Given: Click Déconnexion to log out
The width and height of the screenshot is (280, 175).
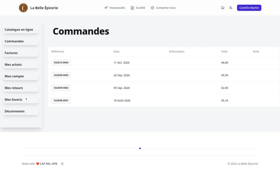Looking at the screenshot, I should coord(21,111).
